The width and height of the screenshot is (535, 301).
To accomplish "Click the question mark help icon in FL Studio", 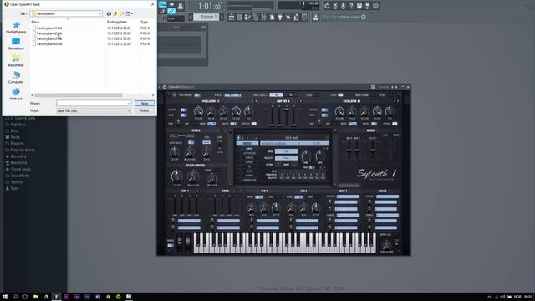I will tap(351, 6).
